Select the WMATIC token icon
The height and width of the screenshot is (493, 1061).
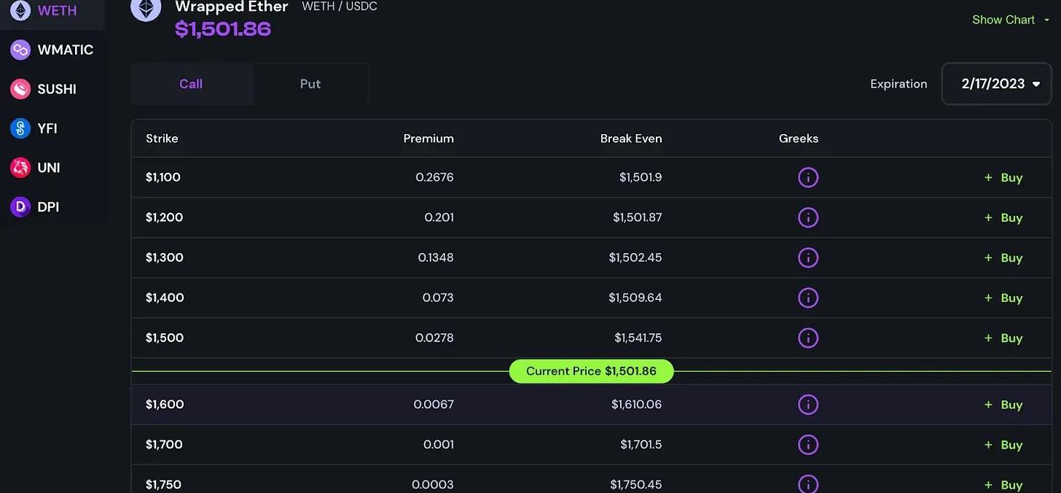click(x=20, y=50)
